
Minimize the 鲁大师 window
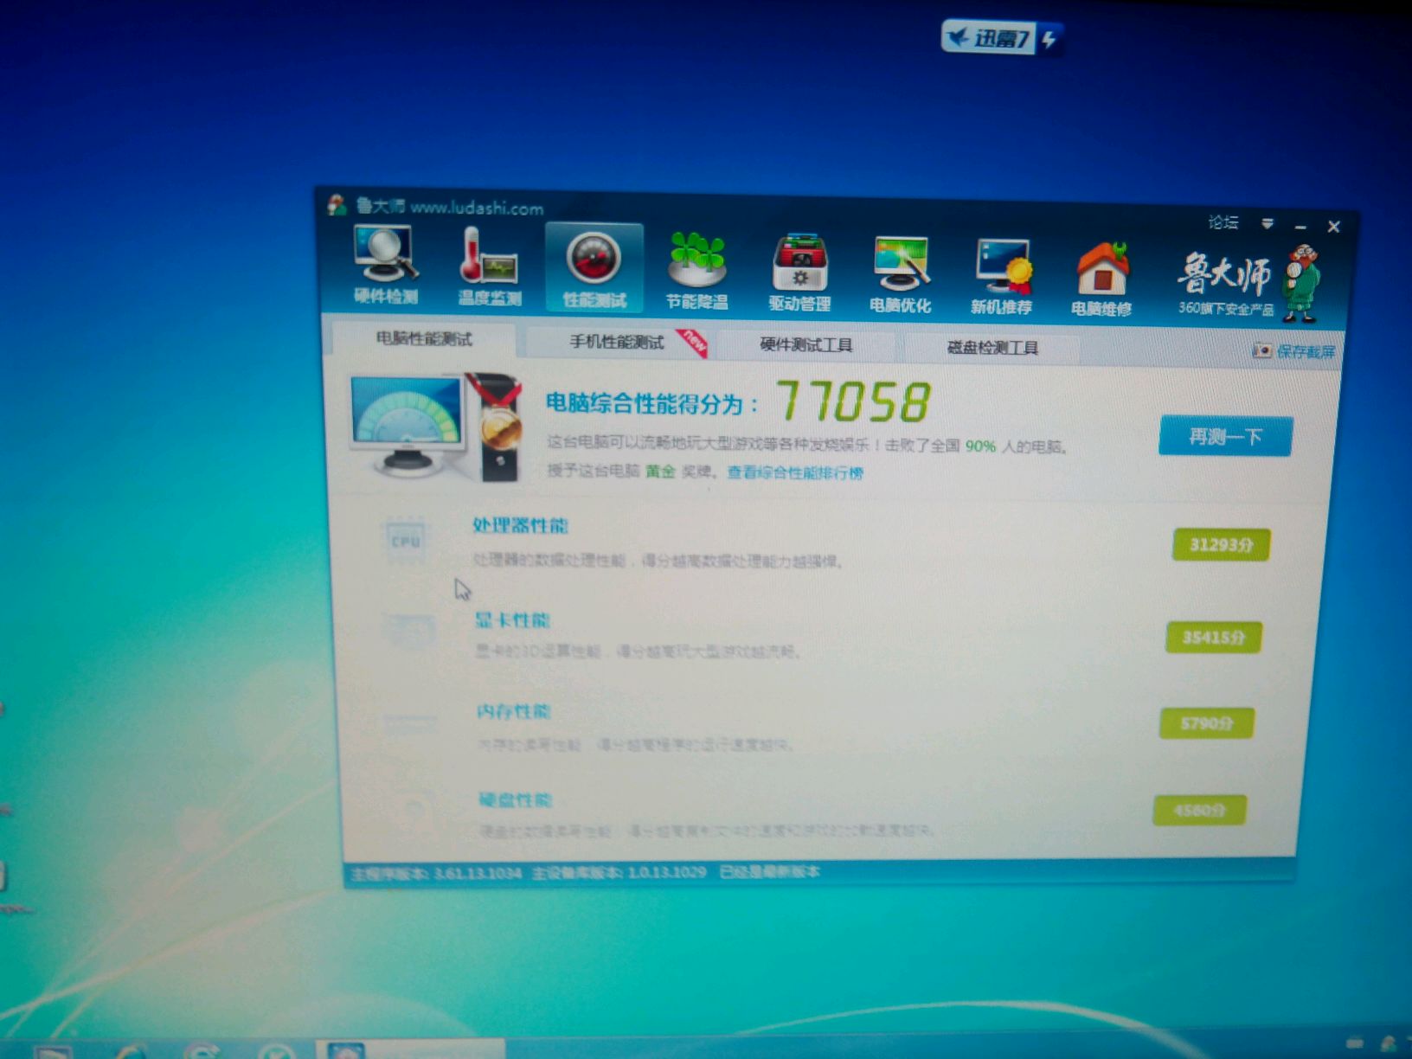click(x=1300, y=227)
